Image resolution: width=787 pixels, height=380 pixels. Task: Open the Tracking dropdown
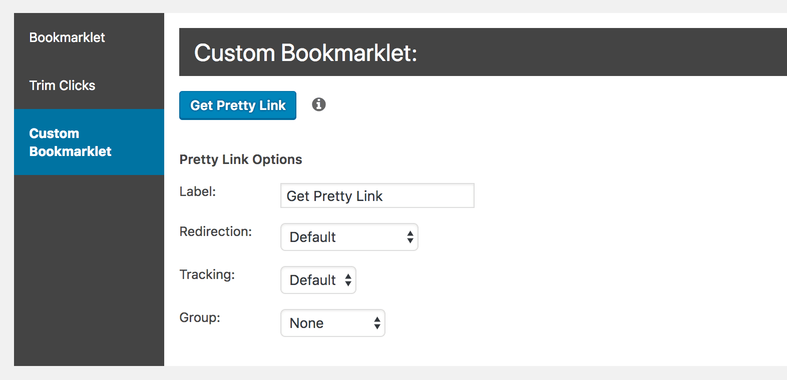pyautogui.click(x=318, y=280)
